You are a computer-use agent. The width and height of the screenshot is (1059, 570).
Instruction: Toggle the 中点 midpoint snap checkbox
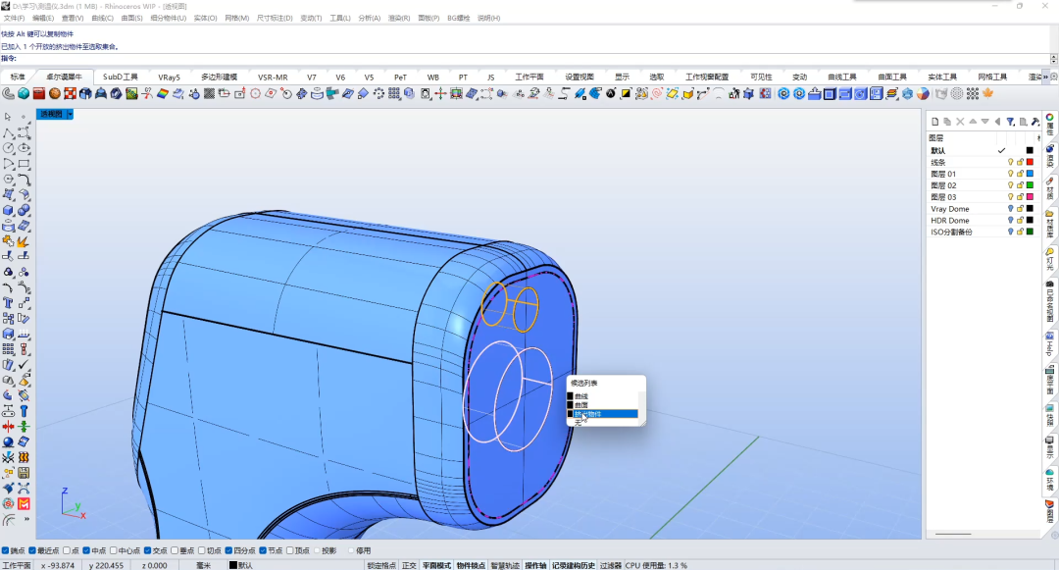point(86,551)
